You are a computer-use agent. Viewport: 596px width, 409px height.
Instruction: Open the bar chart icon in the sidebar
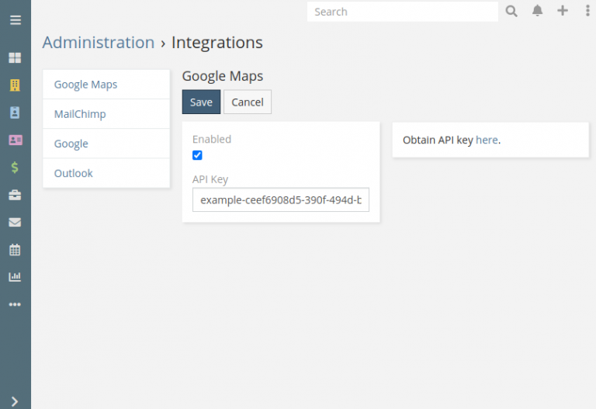coord(15,277)
